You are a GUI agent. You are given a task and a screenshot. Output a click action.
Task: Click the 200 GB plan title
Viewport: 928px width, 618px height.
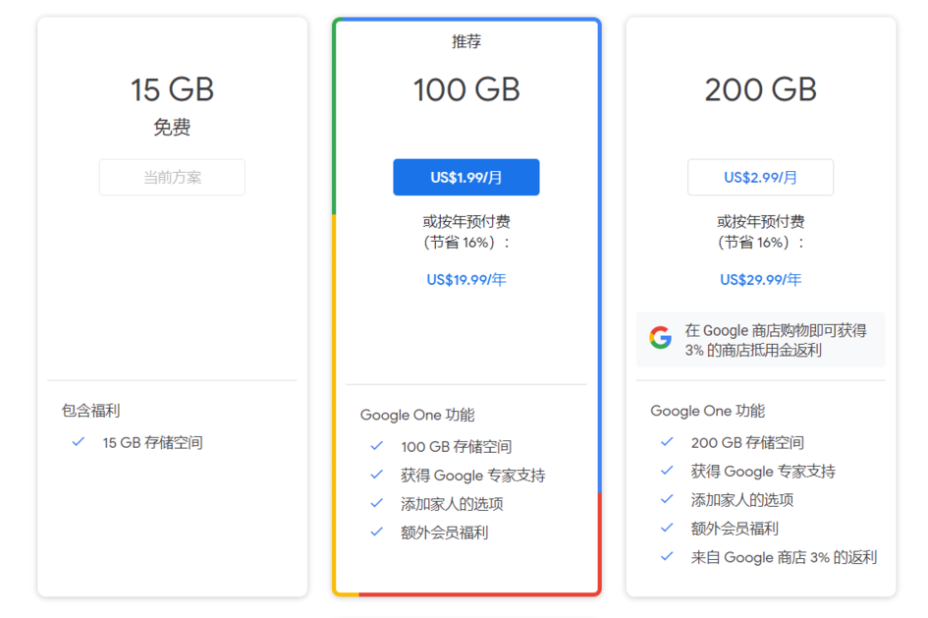tap(760, 90)
